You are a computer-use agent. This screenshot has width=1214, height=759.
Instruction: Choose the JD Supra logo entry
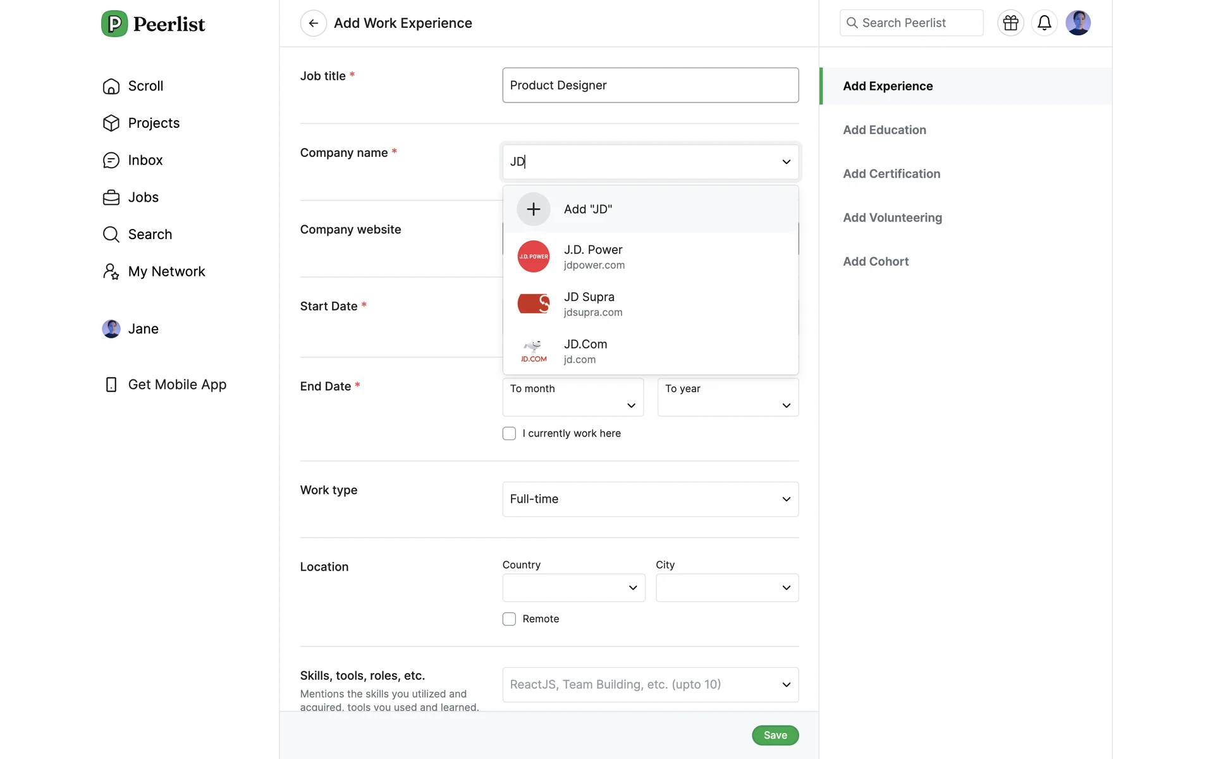click(533, 304)
